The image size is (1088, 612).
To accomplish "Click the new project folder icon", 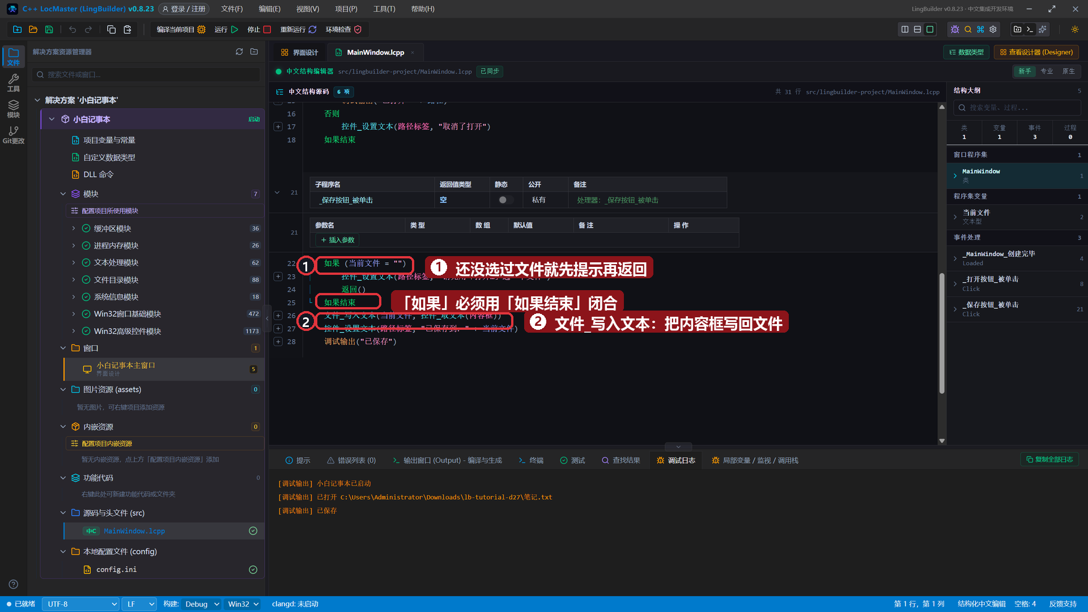I will click(x=17, y=29).
